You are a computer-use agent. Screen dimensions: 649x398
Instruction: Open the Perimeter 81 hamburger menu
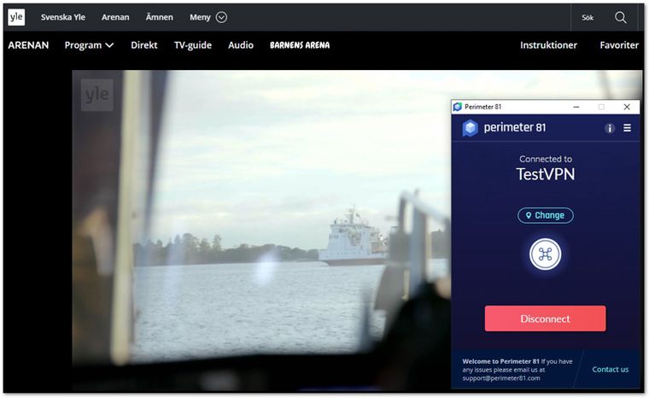(628, 128)
